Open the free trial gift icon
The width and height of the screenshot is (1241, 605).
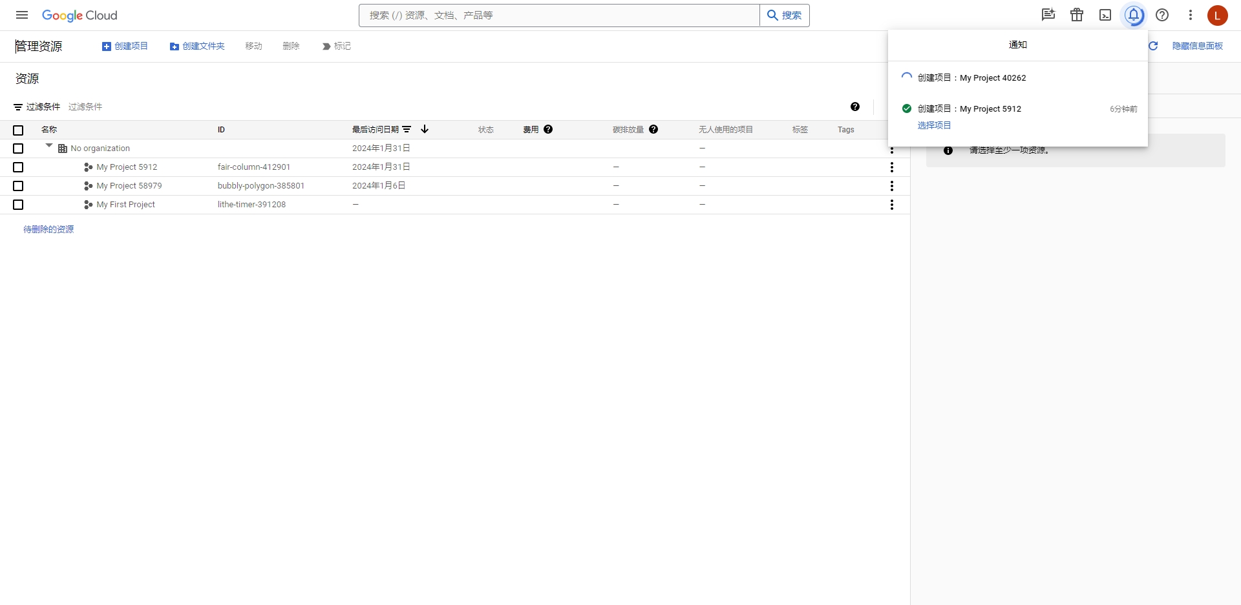coord(1077,15)
